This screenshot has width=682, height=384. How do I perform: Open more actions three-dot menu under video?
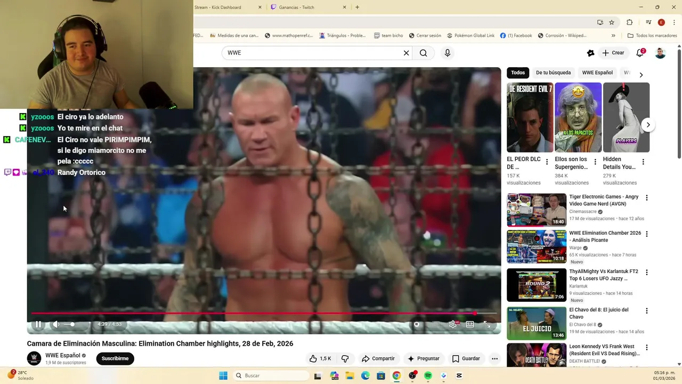(494, 358)
